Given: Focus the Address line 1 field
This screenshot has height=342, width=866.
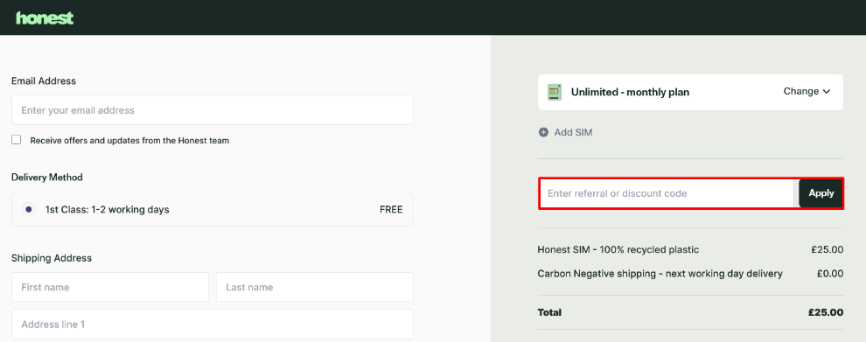Looking at the screenshot, I should point(212,325).
